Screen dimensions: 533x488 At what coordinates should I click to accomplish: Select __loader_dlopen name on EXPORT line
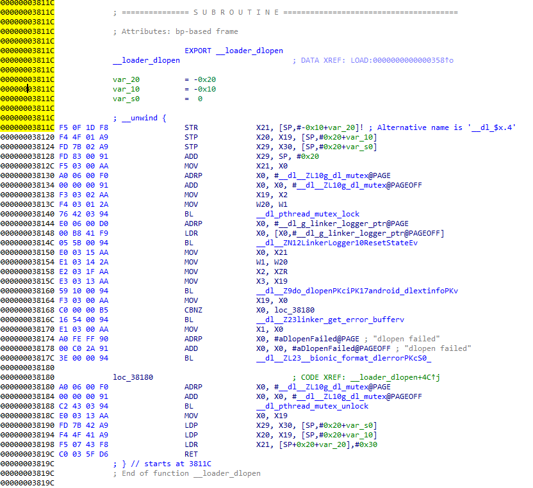pos(249,51)
